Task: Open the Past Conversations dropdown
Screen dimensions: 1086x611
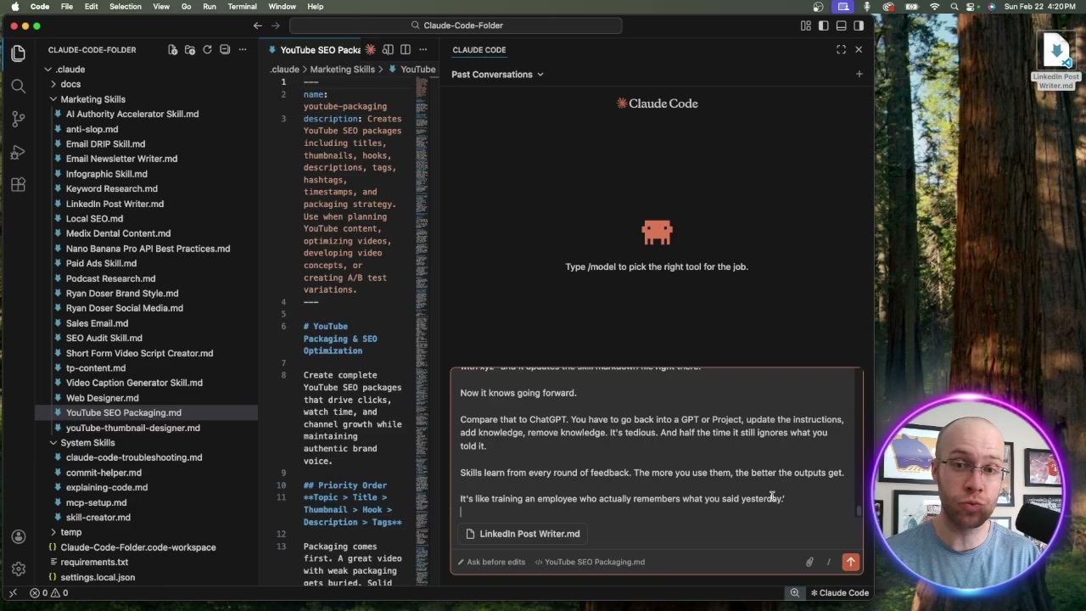Action: click(497, 74)
